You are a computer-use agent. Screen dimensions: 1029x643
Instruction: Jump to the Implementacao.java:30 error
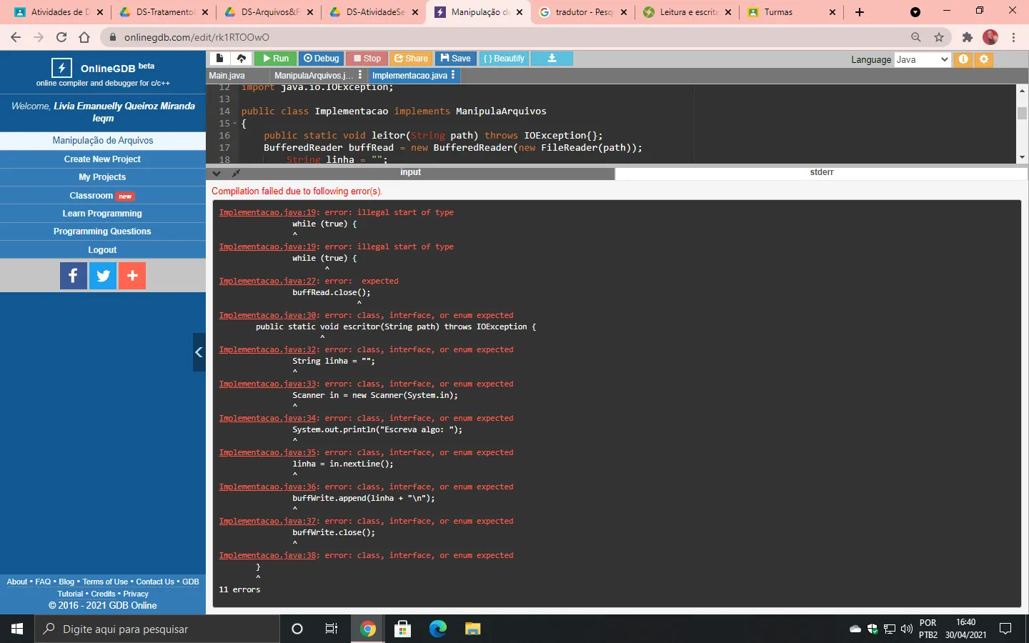[x=269, y=315]
